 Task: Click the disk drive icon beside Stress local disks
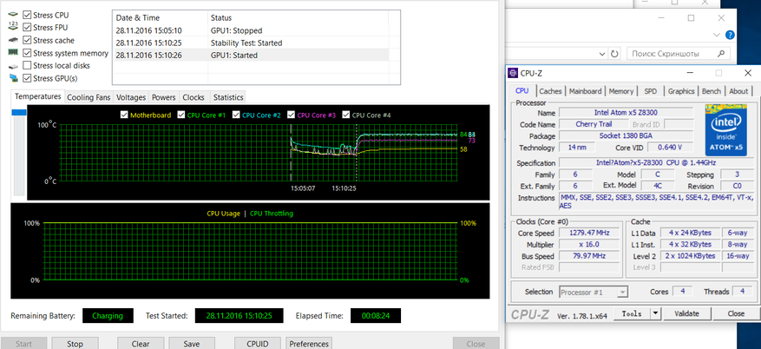13,65
